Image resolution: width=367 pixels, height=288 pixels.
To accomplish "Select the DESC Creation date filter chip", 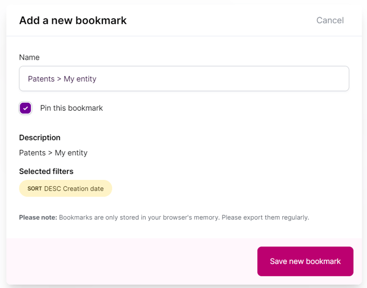I will [x=66, y=188].
